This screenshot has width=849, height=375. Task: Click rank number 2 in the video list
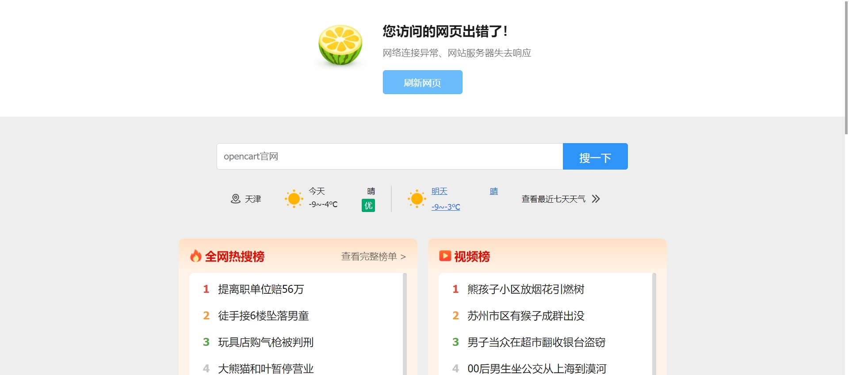455,316
